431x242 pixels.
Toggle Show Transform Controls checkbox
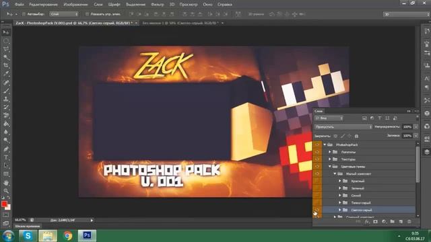pos(87,14)
